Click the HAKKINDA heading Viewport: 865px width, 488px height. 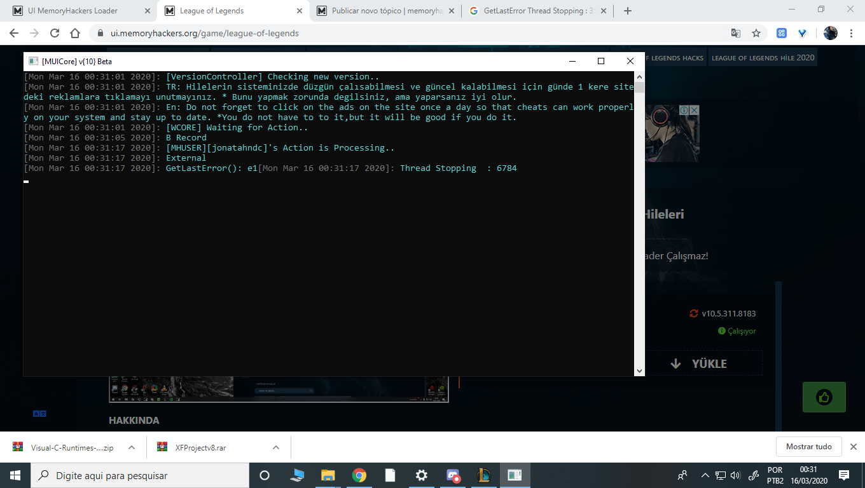pos(134,421)
